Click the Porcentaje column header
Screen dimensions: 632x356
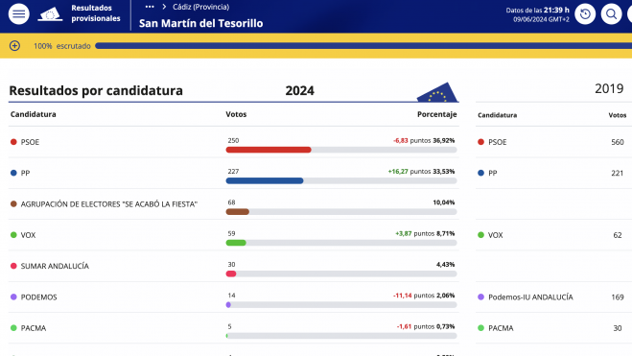[x=437, y=114]
